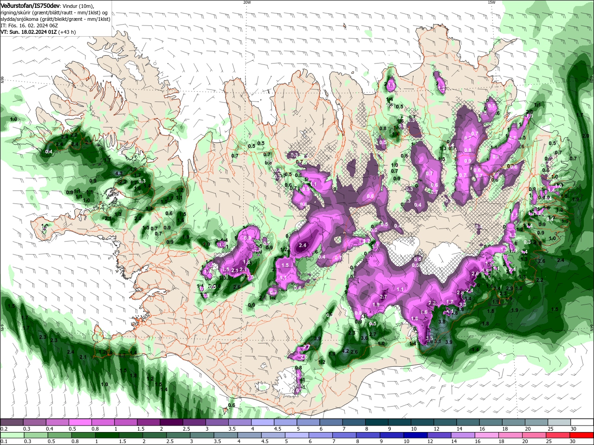
Task: Select the initial time 'IT: Fös. 16. 02. 2024 06Z'
Action: pyautogui.click(x=28, y=25)
